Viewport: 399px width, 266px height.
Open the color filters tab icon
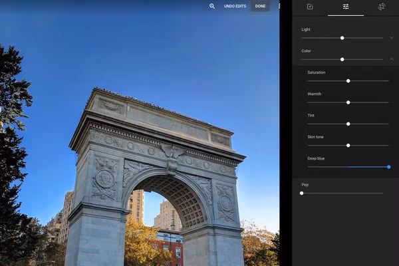310,7
